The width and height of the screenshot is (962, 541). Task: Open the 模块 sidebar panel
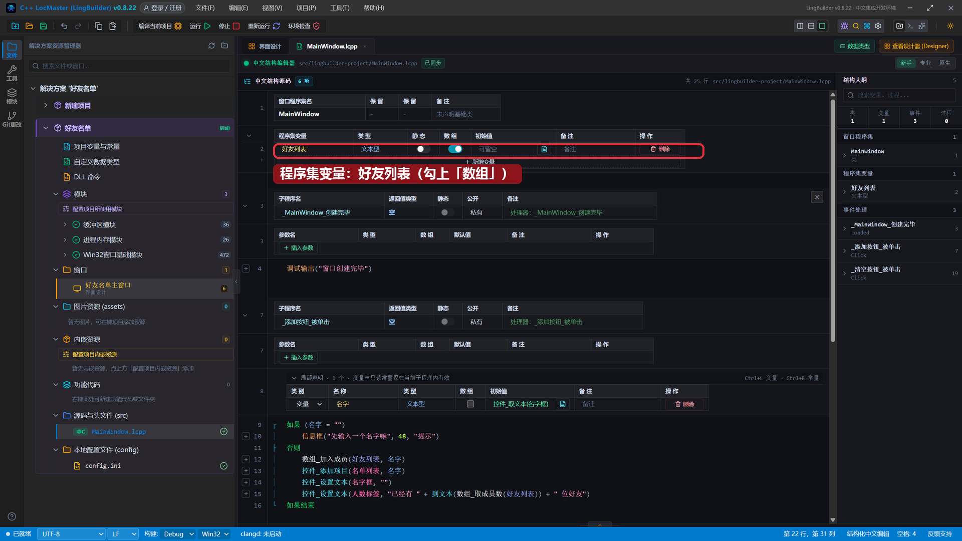click(x=12, y=96)
